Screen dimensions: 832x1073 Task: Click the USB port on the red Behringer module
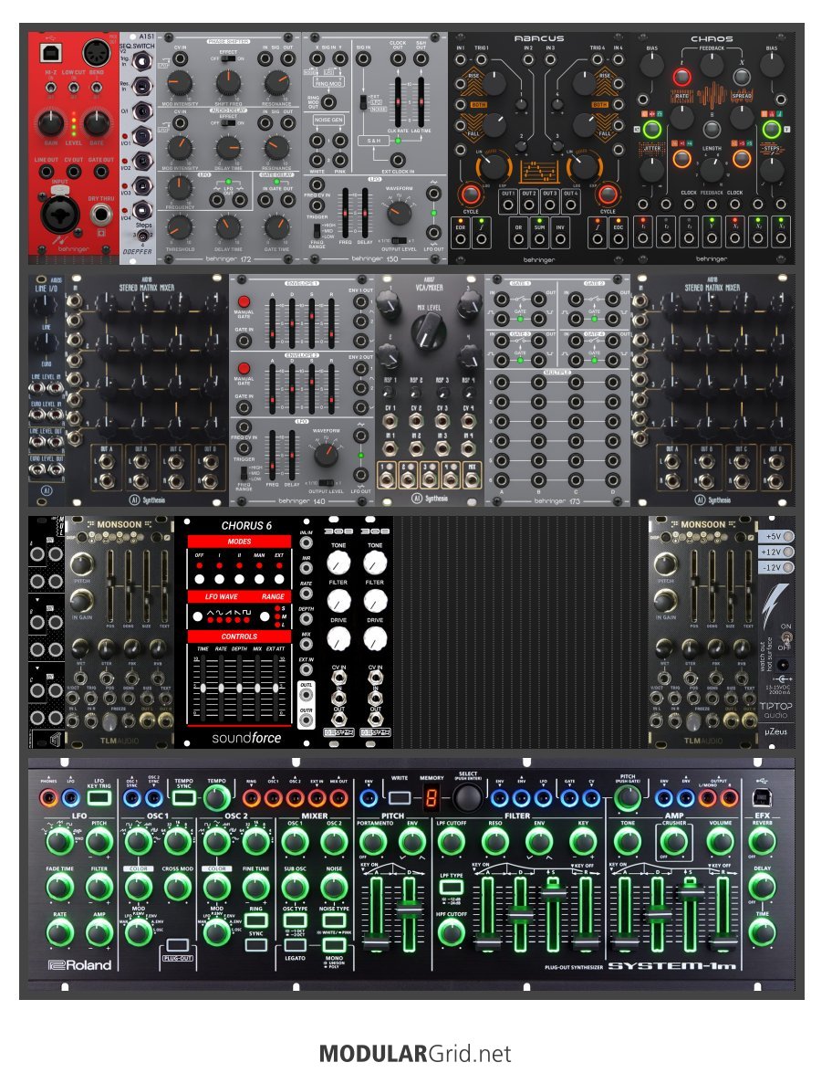click(50, 53)
